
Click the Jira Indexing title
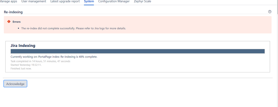click(x=23, y=45)
